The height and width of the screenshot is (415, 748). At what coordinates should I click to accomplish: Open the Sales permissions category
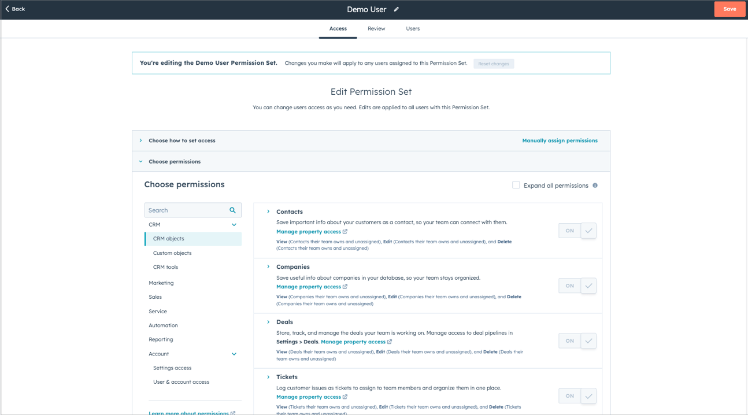155,297
